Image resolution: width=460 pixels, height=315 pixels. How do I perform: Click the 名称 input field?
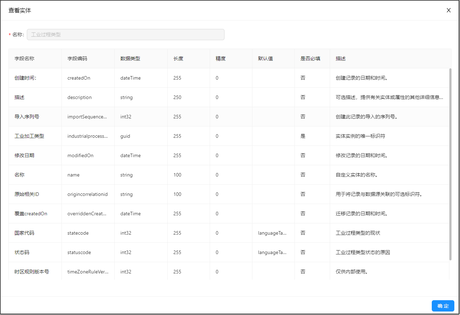point(125,35)
